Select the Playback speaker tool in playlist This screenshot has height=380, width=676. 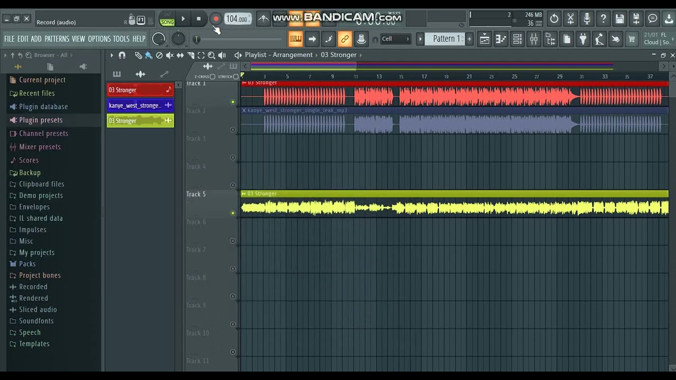click(x=222, y=55)
